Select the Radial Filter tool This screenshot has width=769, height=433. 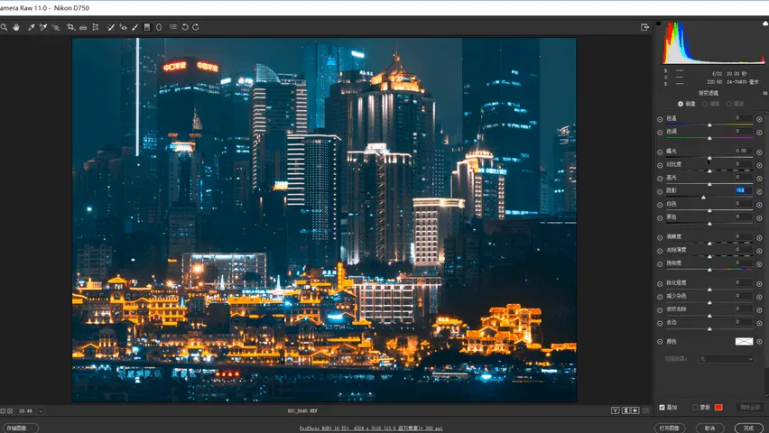pos(159,27)
